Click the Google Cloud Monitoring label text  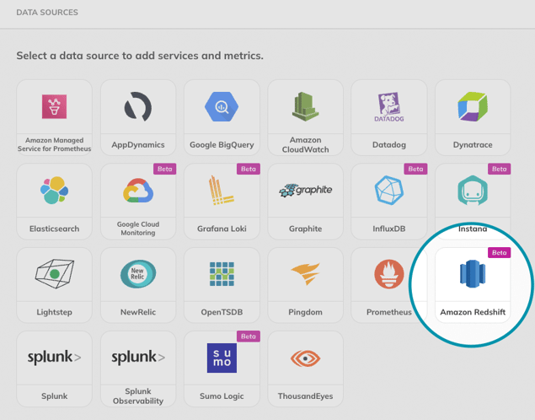138,229
